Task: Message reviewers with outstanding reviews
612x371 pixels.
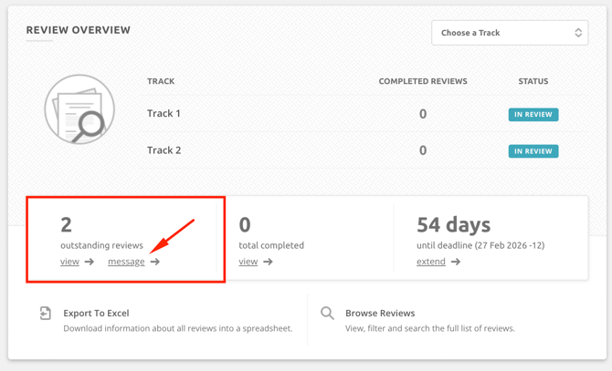Action: [x=126, y=262]
